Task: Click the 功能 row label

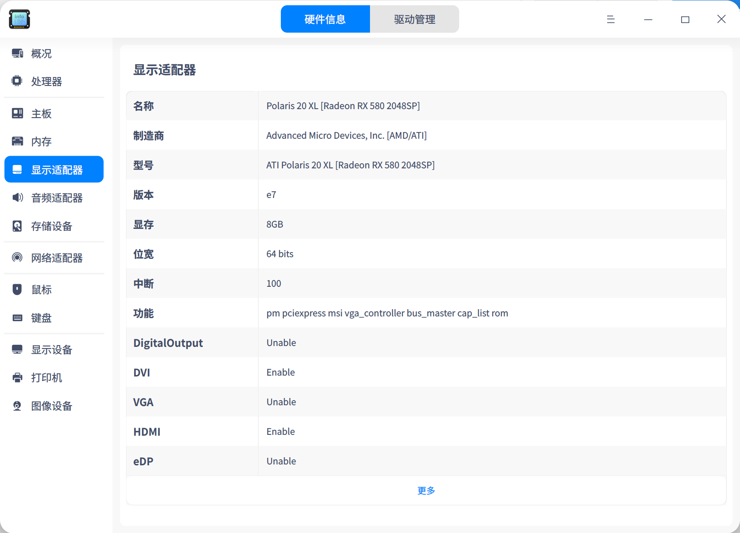Action: [144, 313]
